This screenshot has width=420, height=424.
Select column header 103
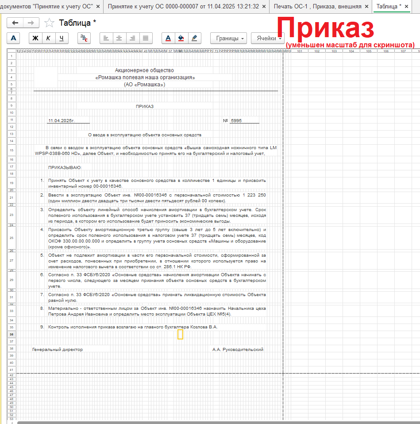point(334,51)
